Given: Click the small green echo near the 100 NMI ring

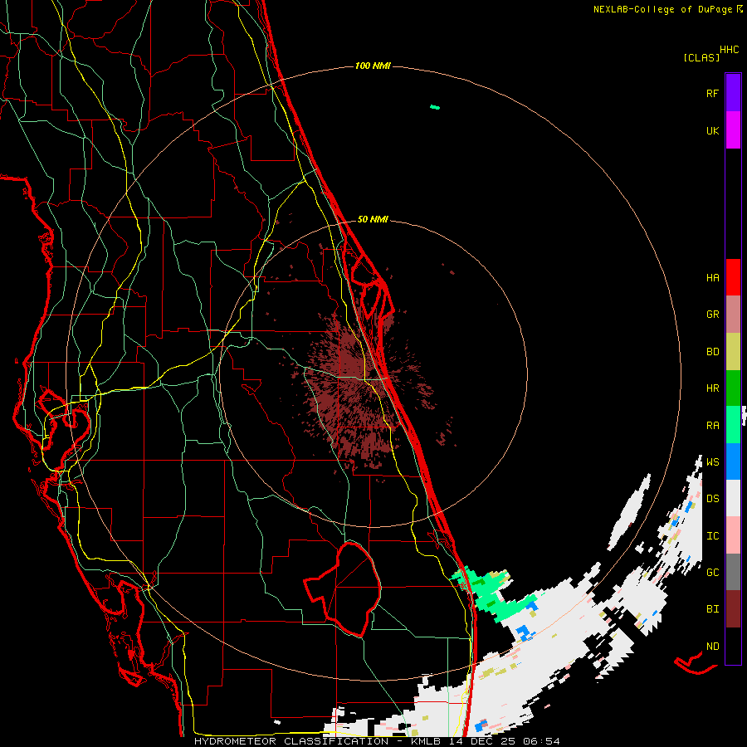Looking at the screenshot, I should (434, 107).
